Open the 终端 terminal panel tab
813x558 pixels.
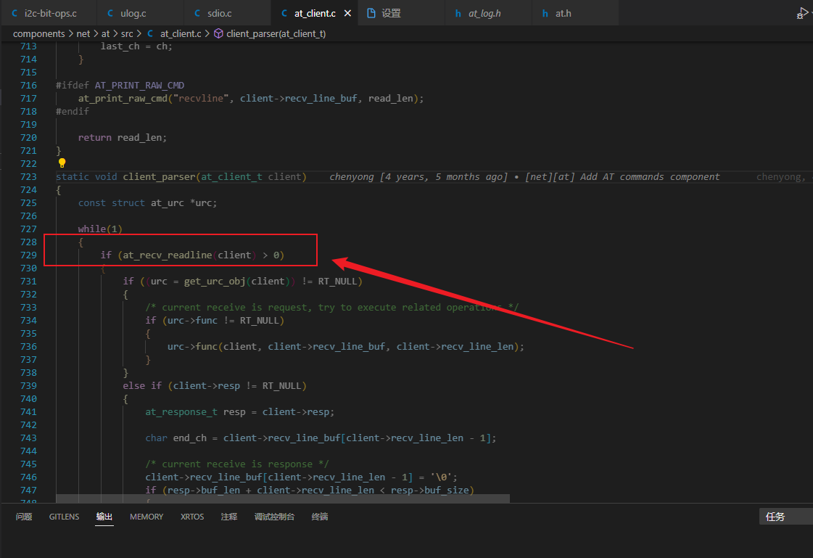[x=320, y=517]
